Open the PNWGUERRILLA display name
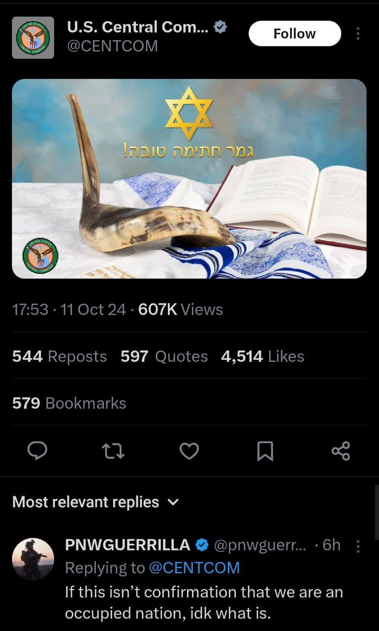This screenshot has height=631, width=379. [127, 545]
